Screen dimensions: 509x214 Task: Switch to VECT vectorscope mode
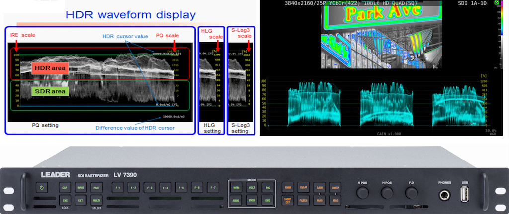pyautogui.click(x=252, y=187)
